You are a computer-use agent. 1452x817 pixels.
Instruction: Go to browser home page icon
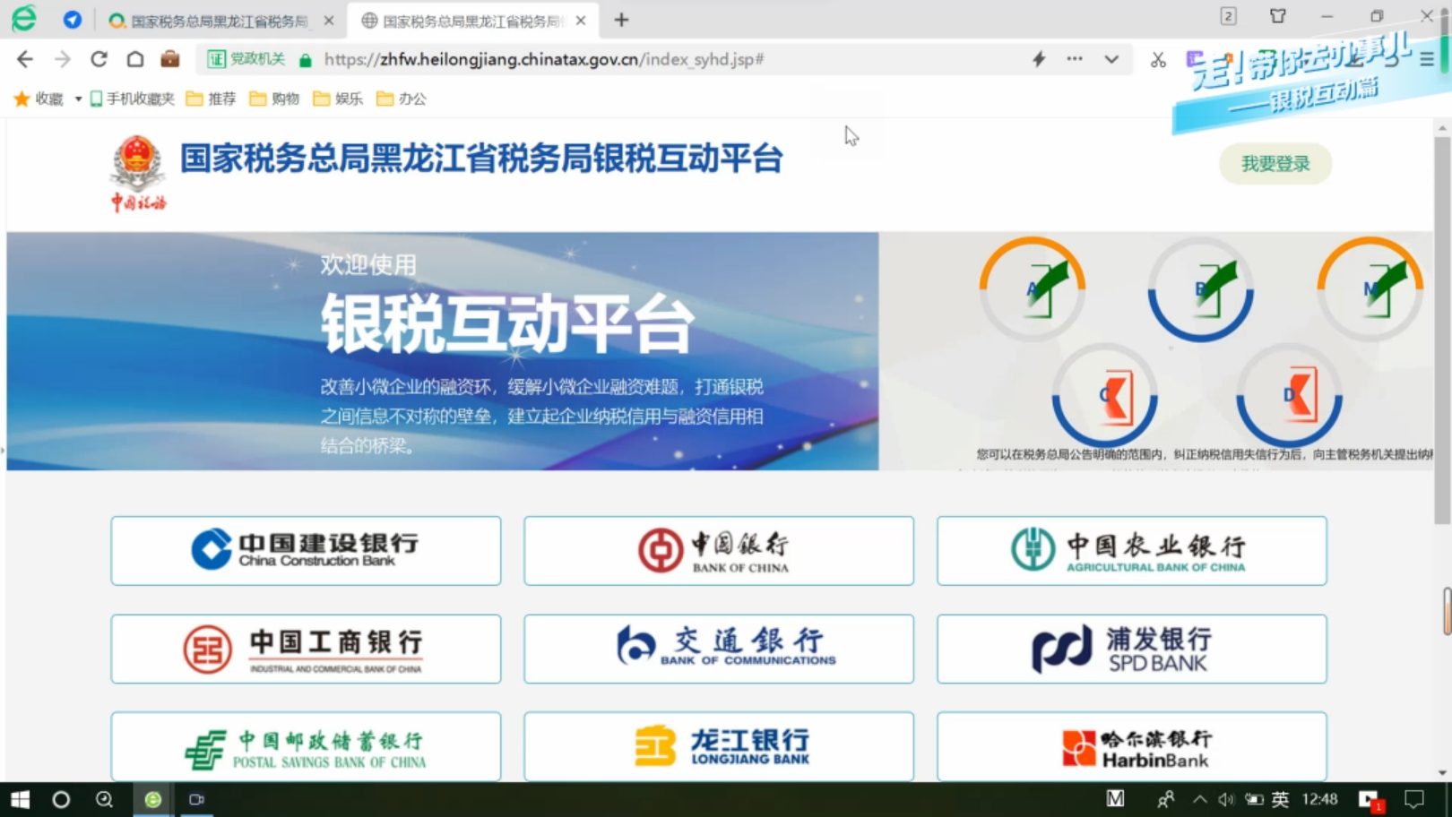[x=134, y=59]
